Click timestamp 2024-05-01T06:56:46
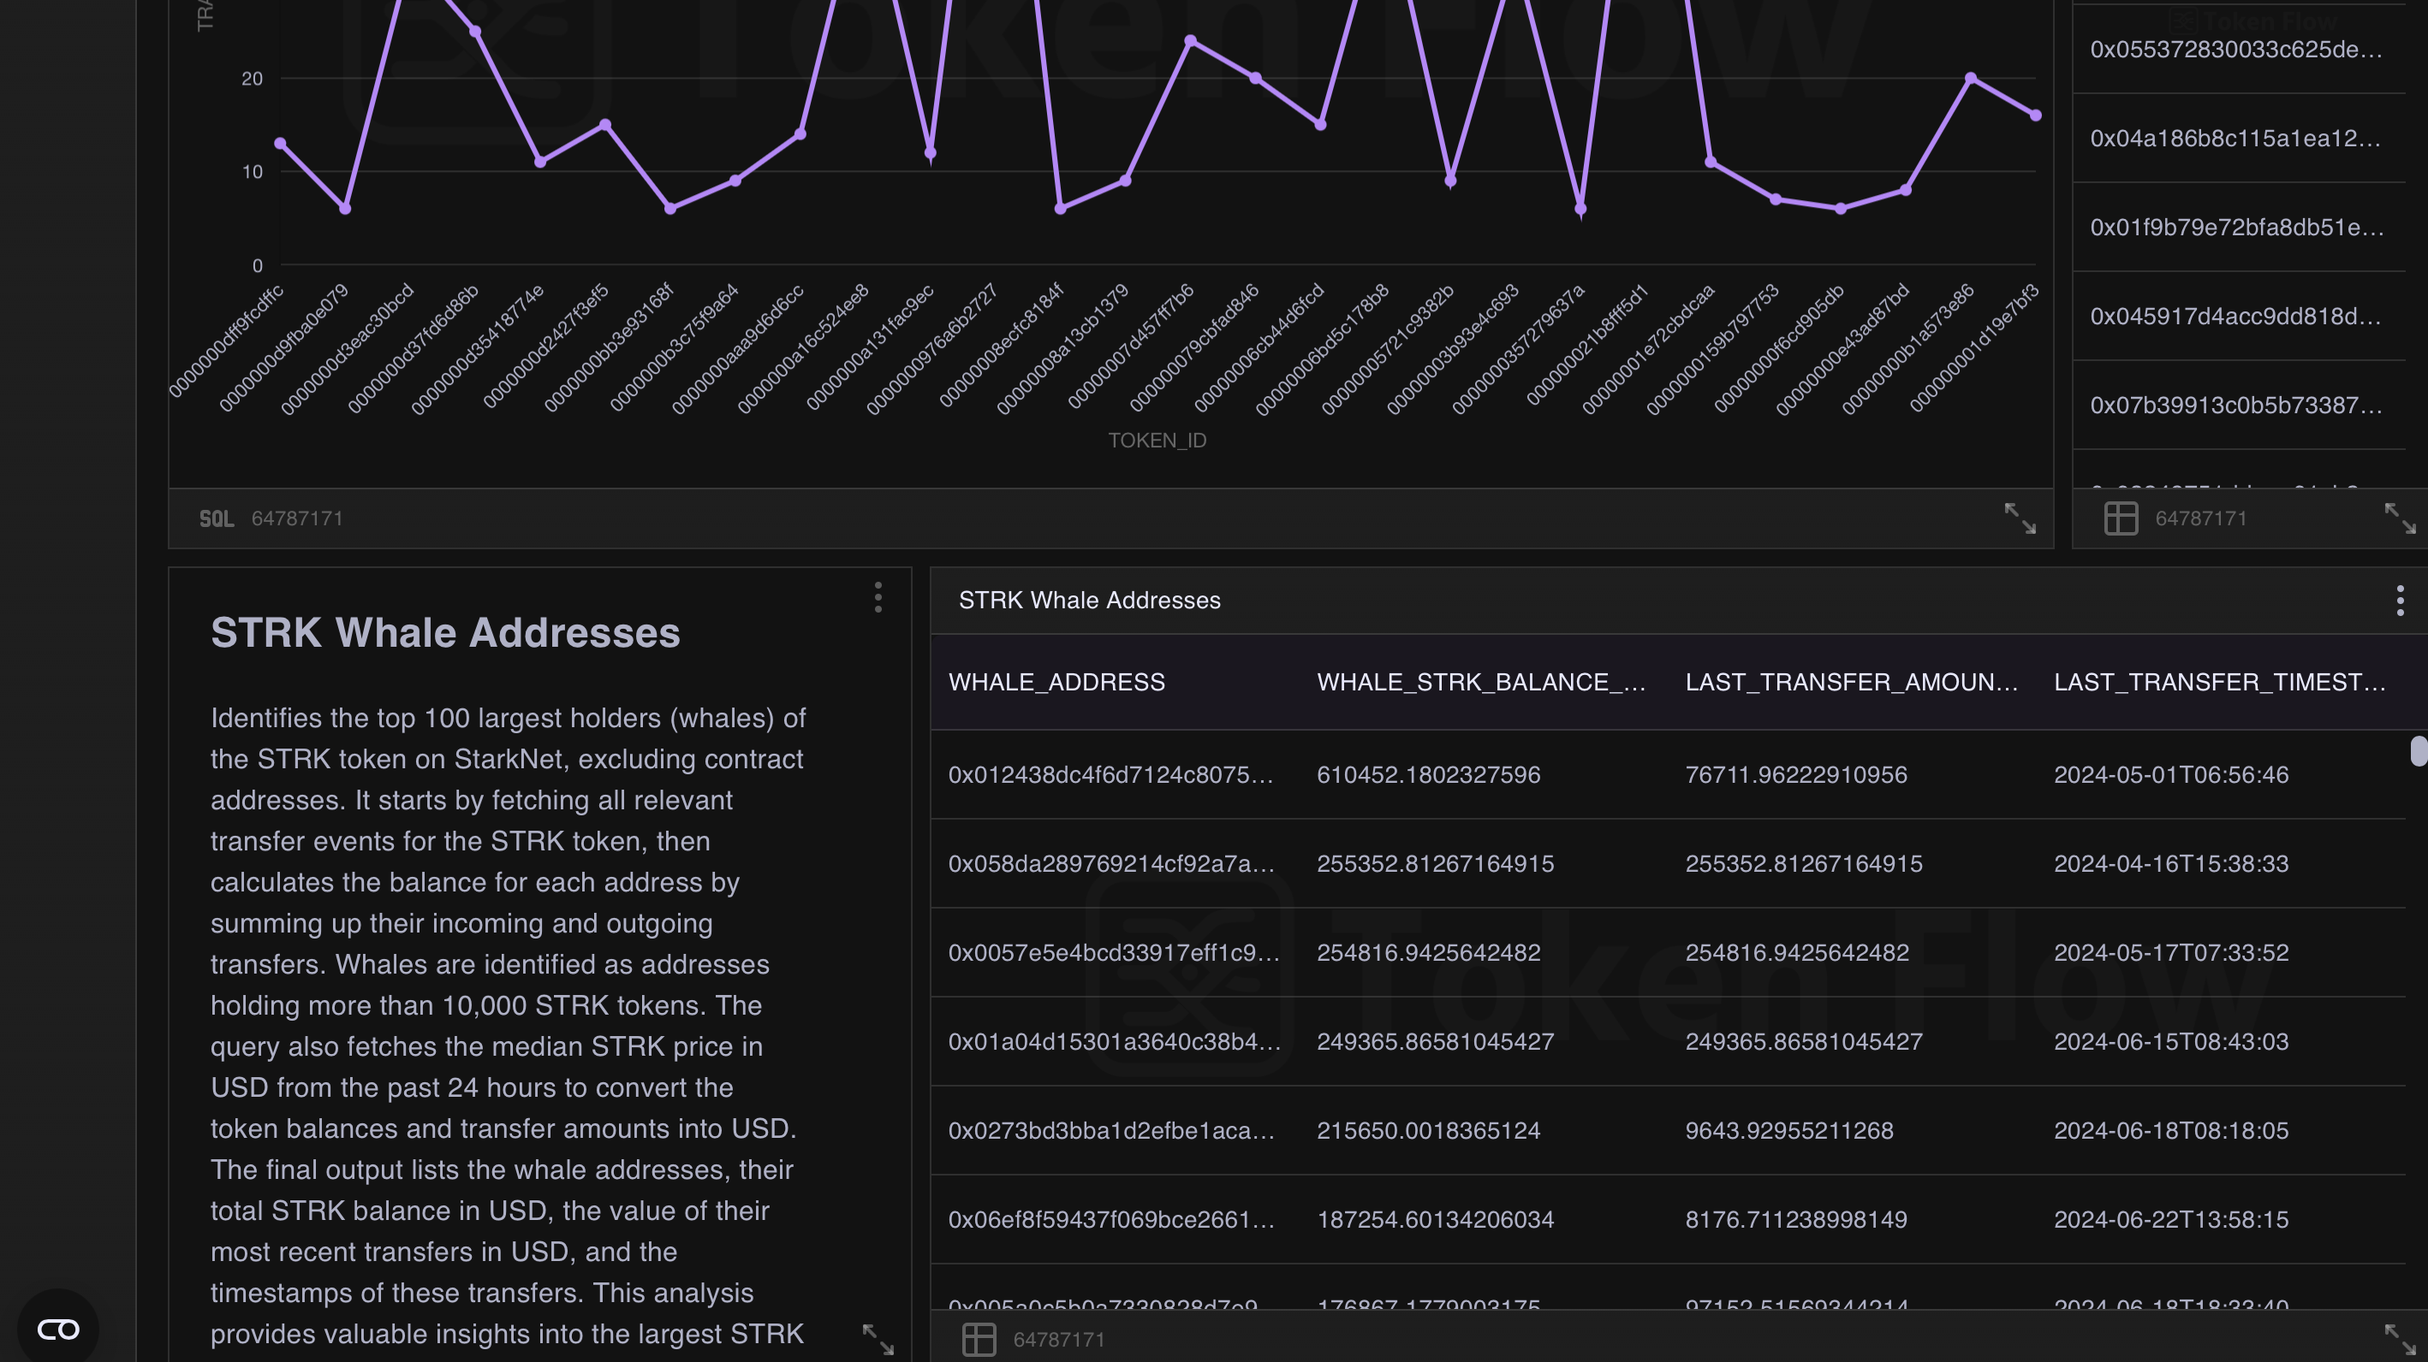The height and width of the screenshot is (1362, 2428). pyautogui.click(x=2170, y=774)
